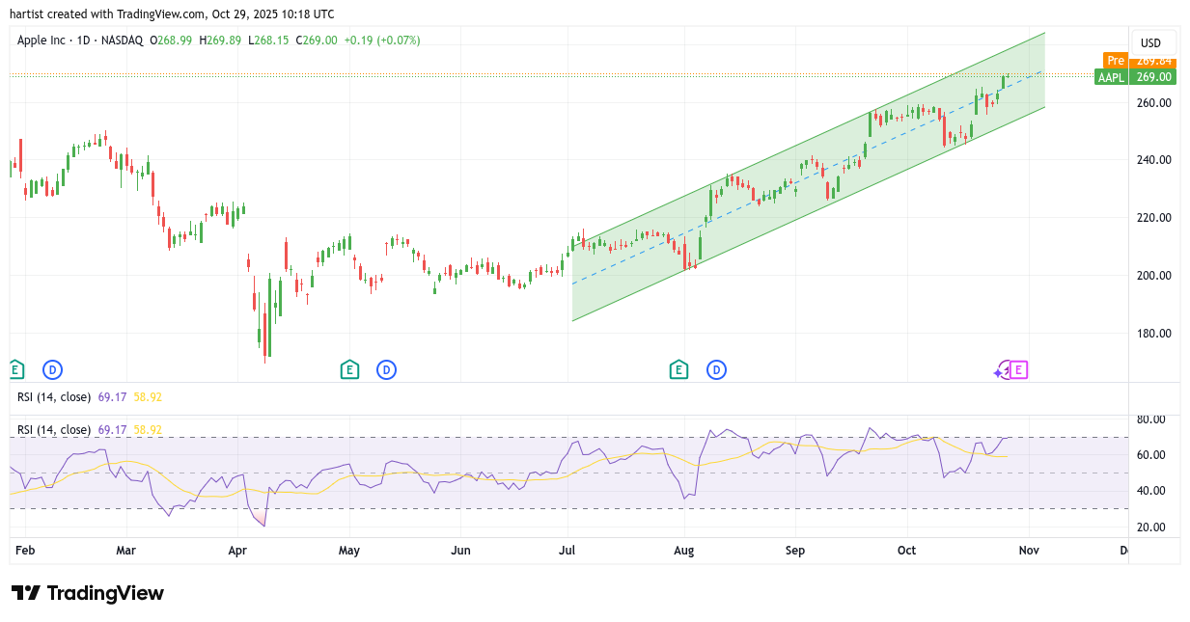Select the dividend D marker in early February
Viewport: 1190px width, 622px height.
(x=52, y=369)
